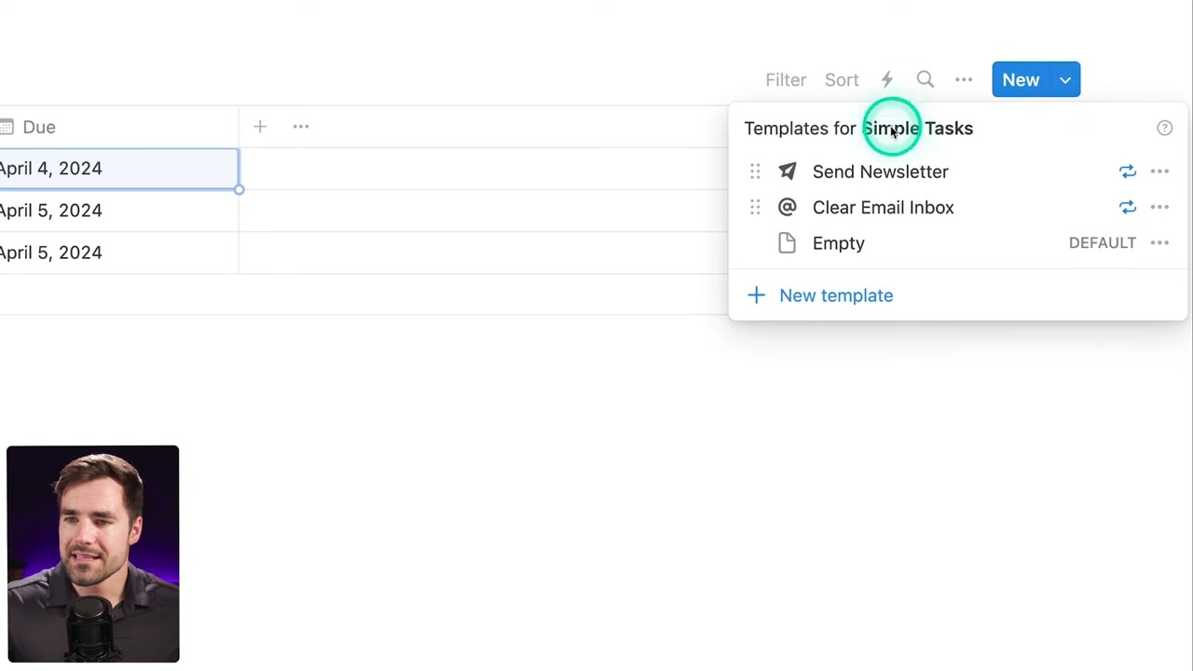
Task: Expand the New button dropdown arrow
Action: point(1064,80)
